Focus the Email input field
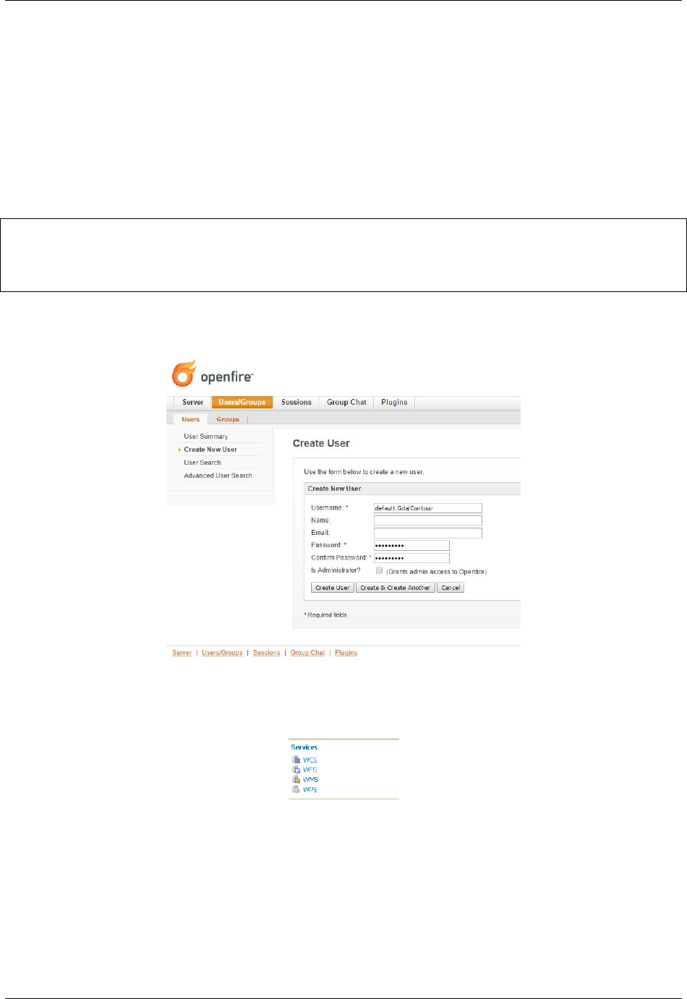 click(x=427, y=533)
